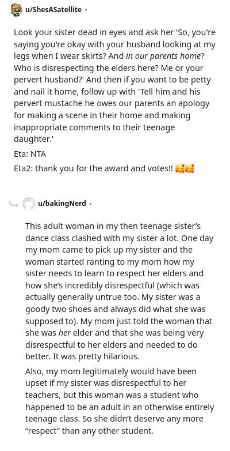230x451 pixels.
Task: Click the first smiling hearts emoji
Action: tap(179, 168)
